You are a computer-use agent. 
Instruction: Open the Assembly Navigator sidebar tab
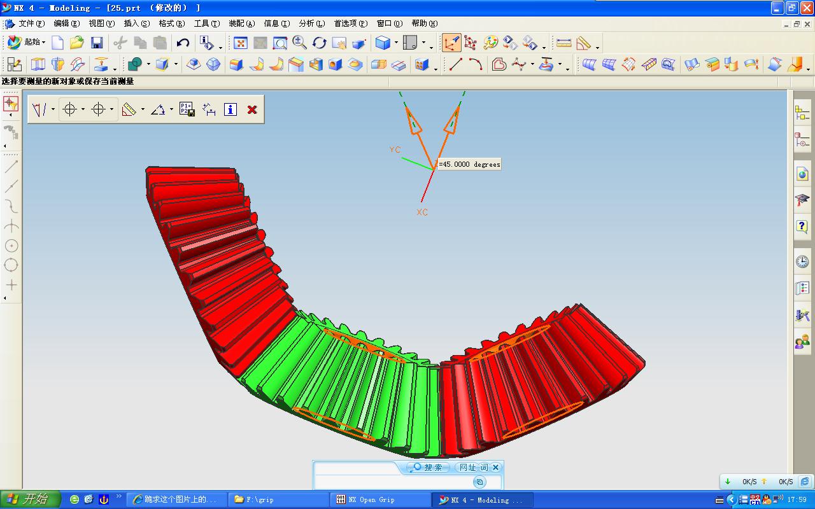pyautogui.click(x=802, y=113)
